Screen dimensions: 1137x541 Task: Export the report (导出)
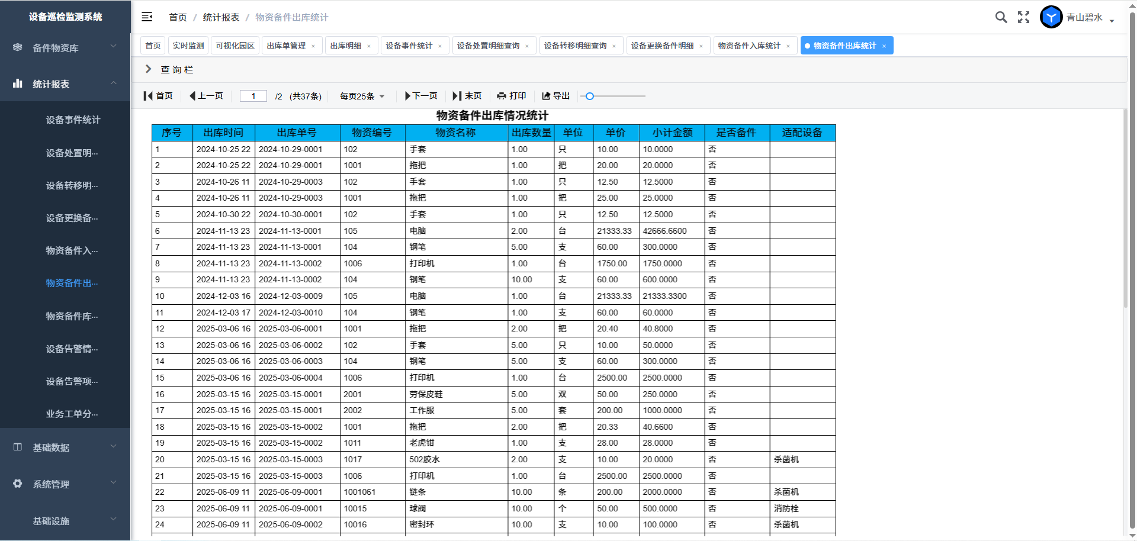[555, 96]
